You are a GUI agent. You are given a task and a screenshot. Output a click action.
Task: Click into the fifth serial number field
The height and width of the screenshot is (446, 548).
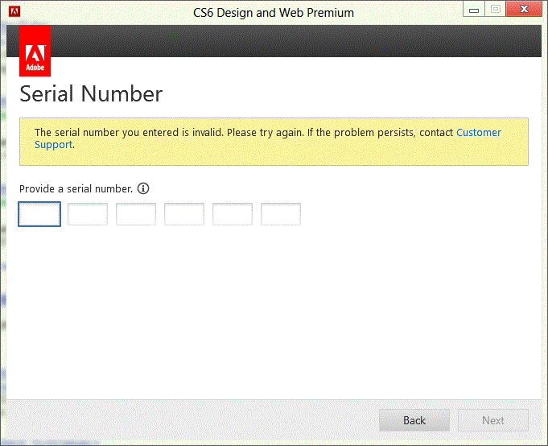[x=233, y=214]
